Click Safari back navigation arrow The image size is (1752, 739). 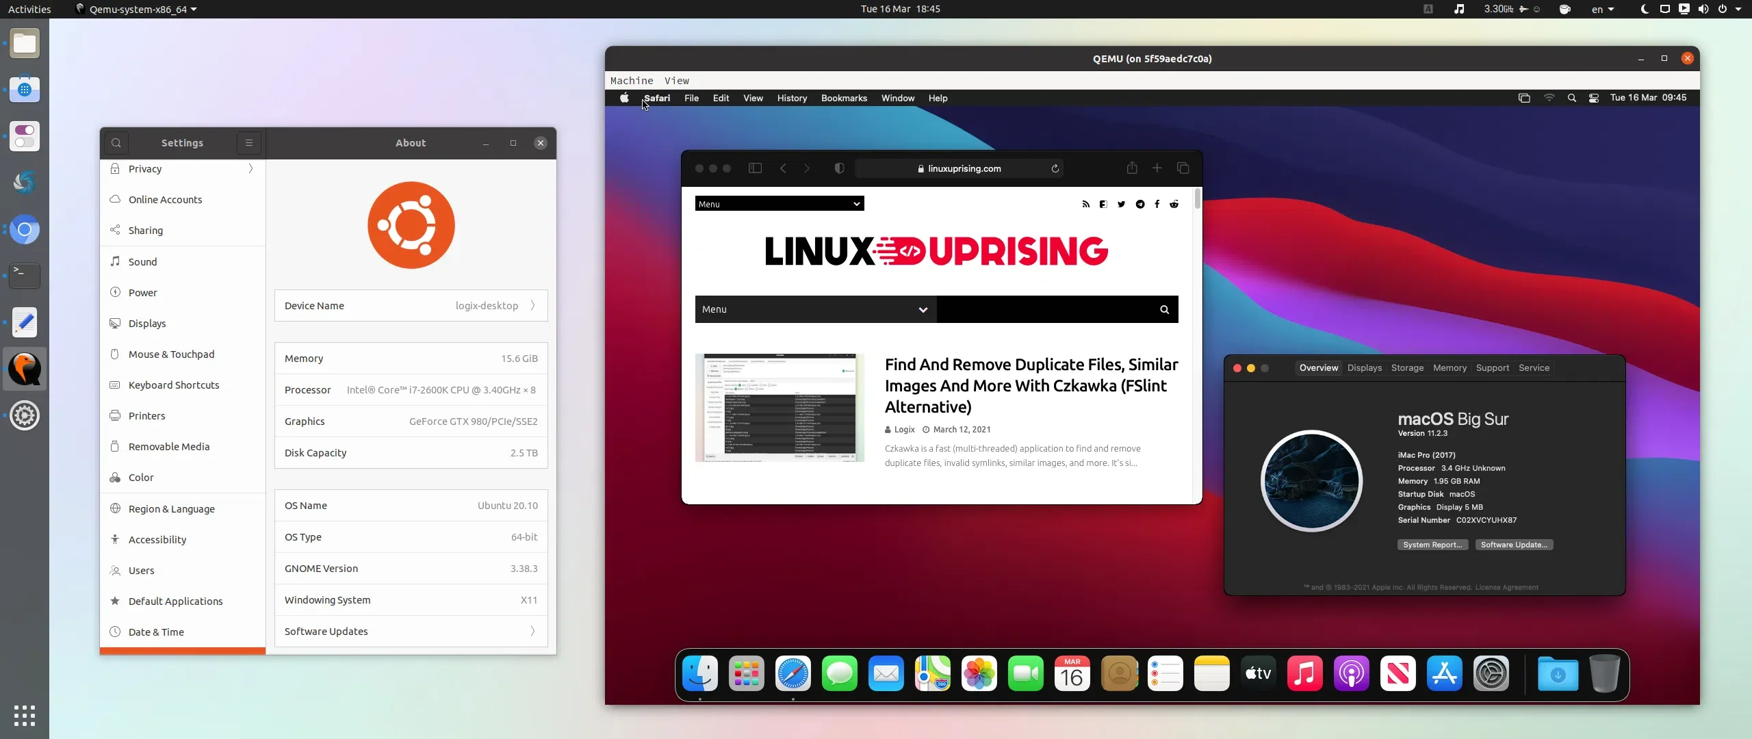point(783,168)
